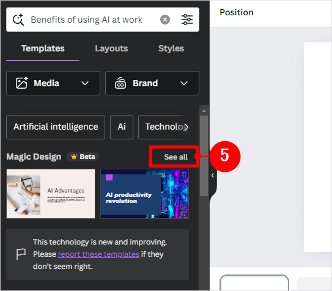Open the search filters slider icon
332x291 pixels.
(187, 20)
